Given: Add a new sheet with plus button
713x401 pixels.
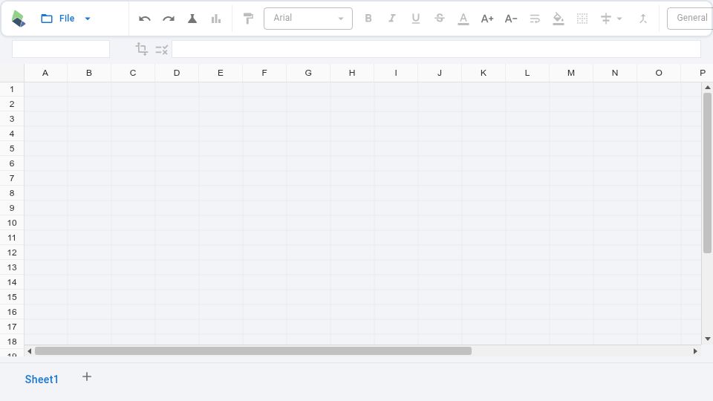Looking at the screenshot, I should 87,377.
